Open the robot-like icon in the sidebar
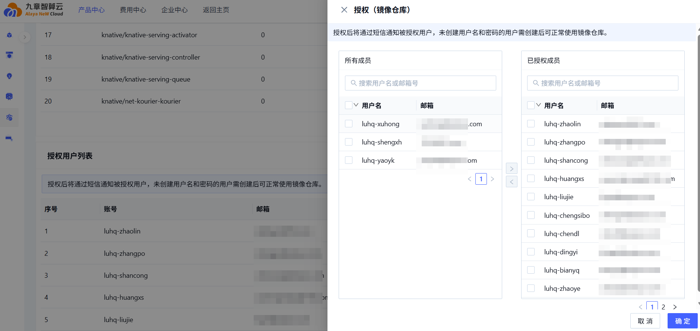Viewport: 700px width, 331px height. (9, 96)
